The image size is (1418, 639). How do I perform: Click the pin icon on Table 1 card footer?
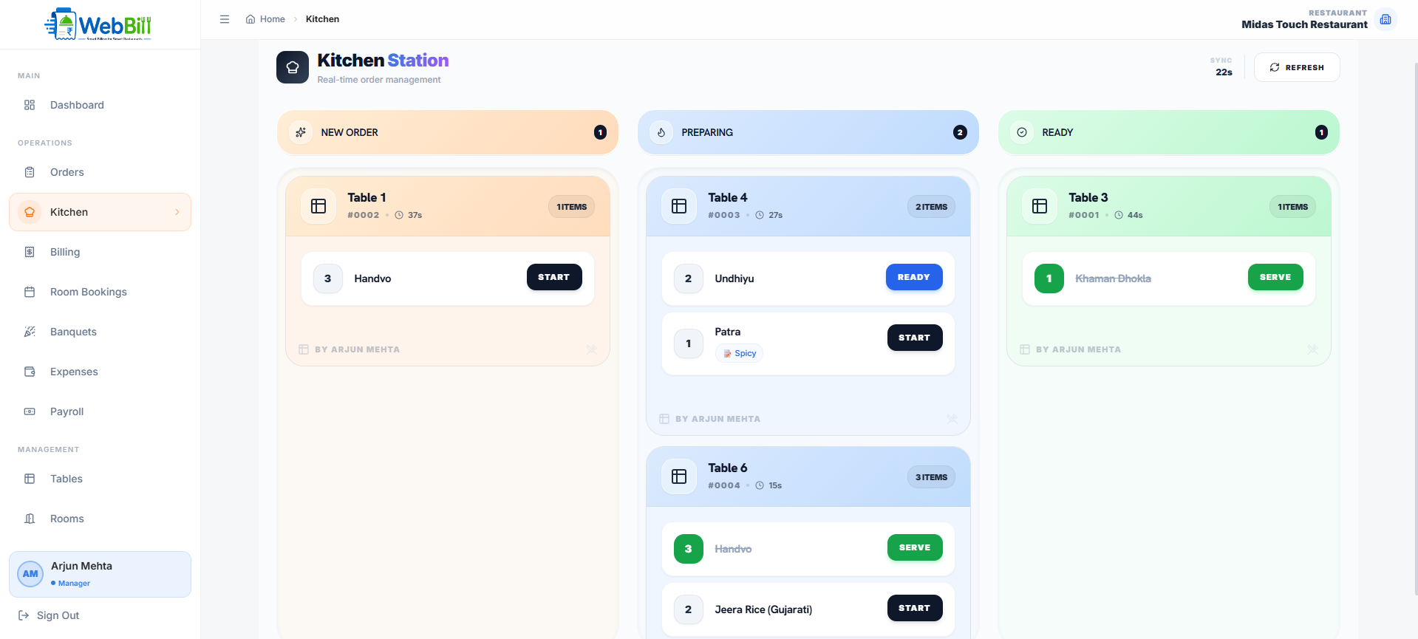point(592,349)
